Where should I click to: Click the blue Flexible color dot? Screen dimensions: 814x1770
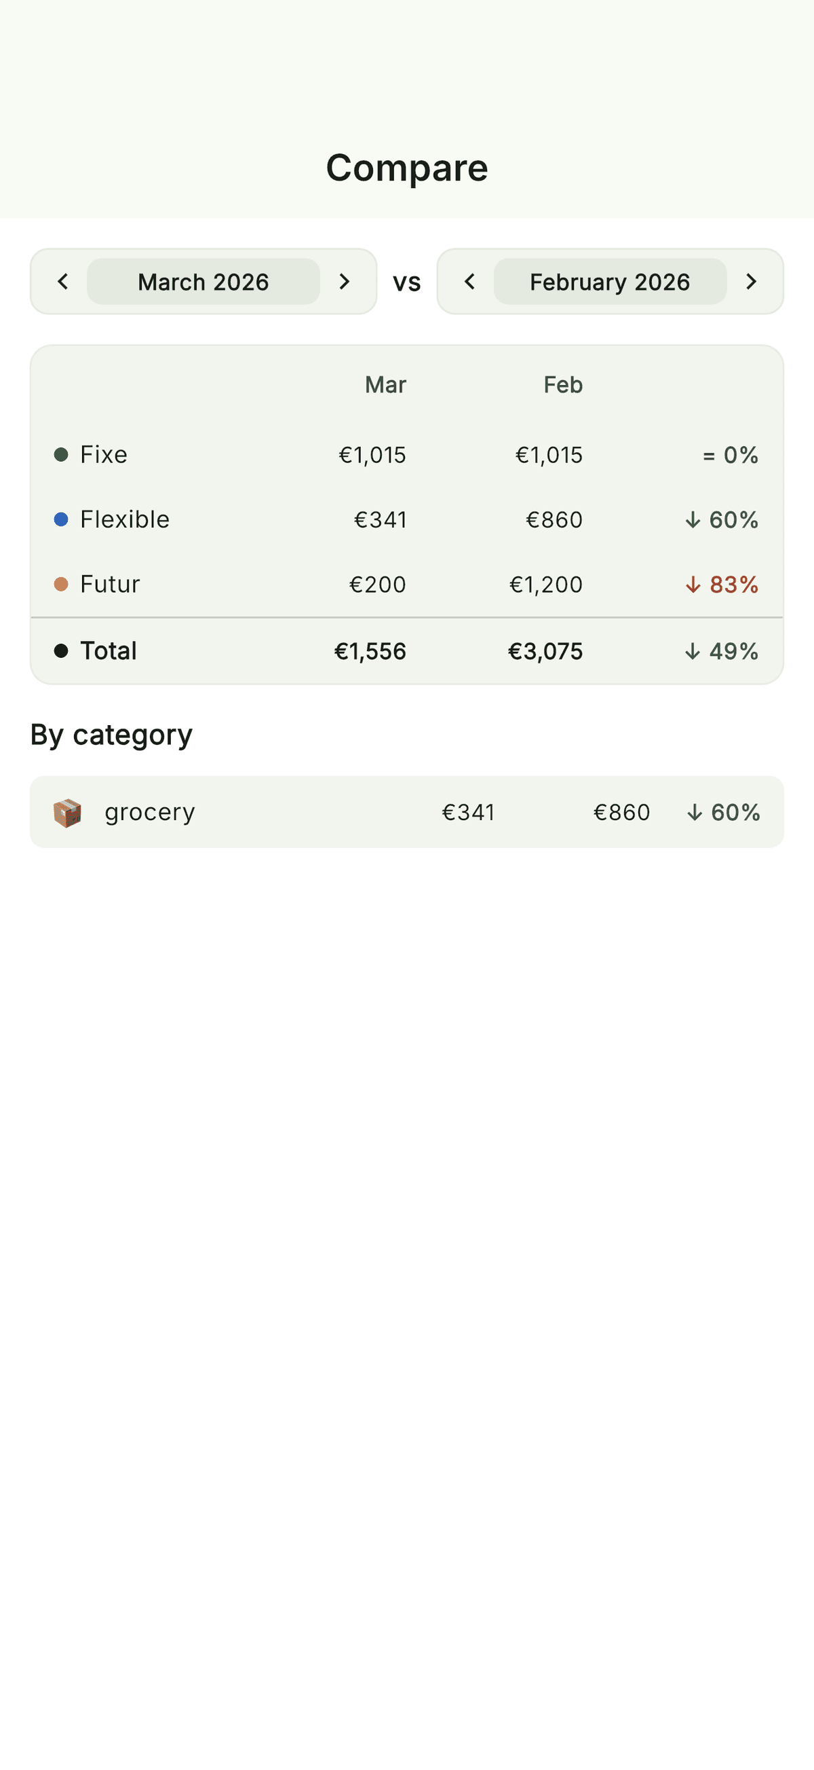[61, 519]
